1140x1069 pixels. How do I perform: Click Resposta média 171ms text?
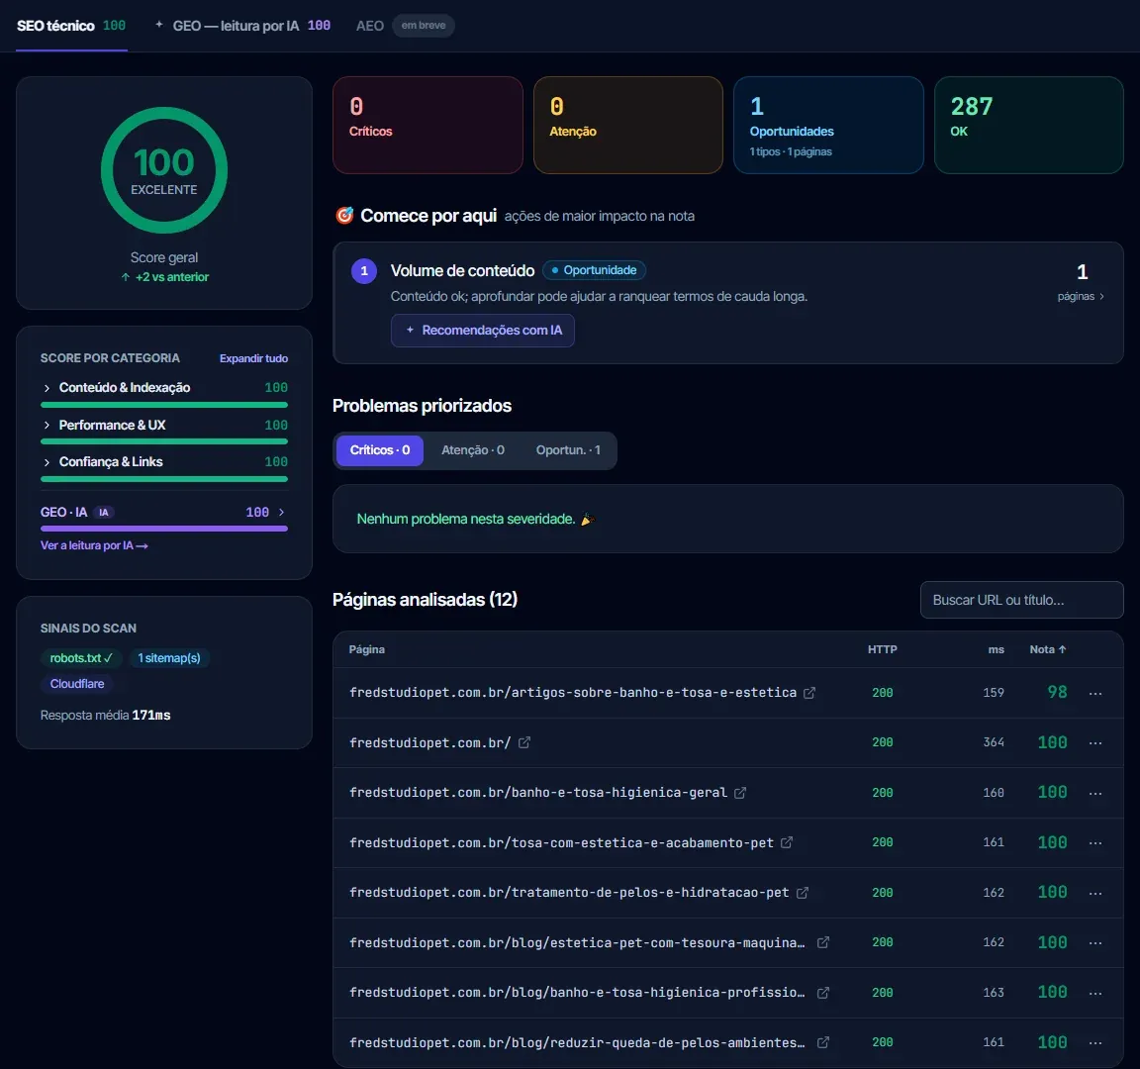(106, 716)
